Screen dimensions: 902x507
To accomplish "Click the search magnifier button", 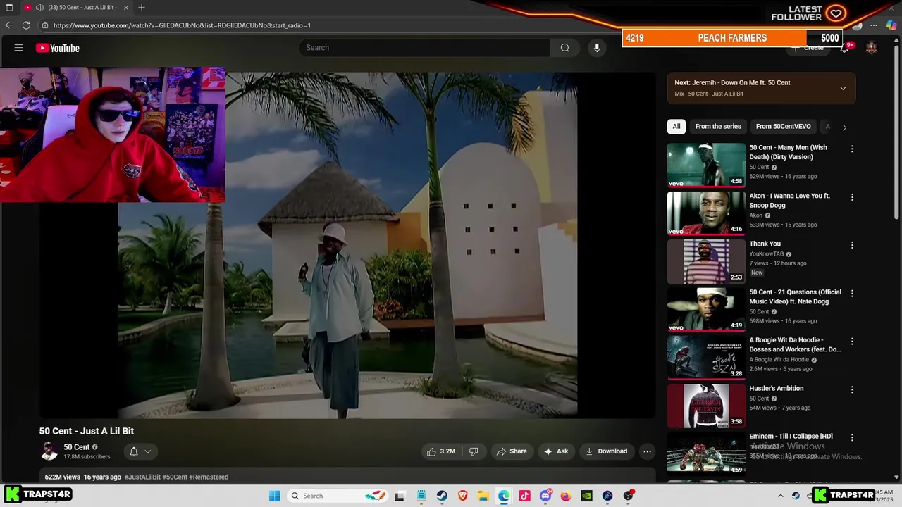I will point(565,48).
